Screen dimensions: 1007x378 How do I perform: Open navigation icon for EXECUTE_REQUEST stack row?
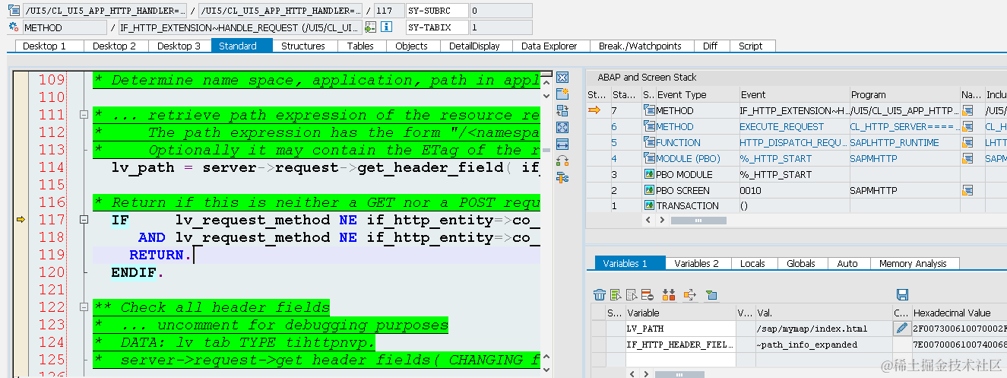pyautogui.click(x=967, y=127)
